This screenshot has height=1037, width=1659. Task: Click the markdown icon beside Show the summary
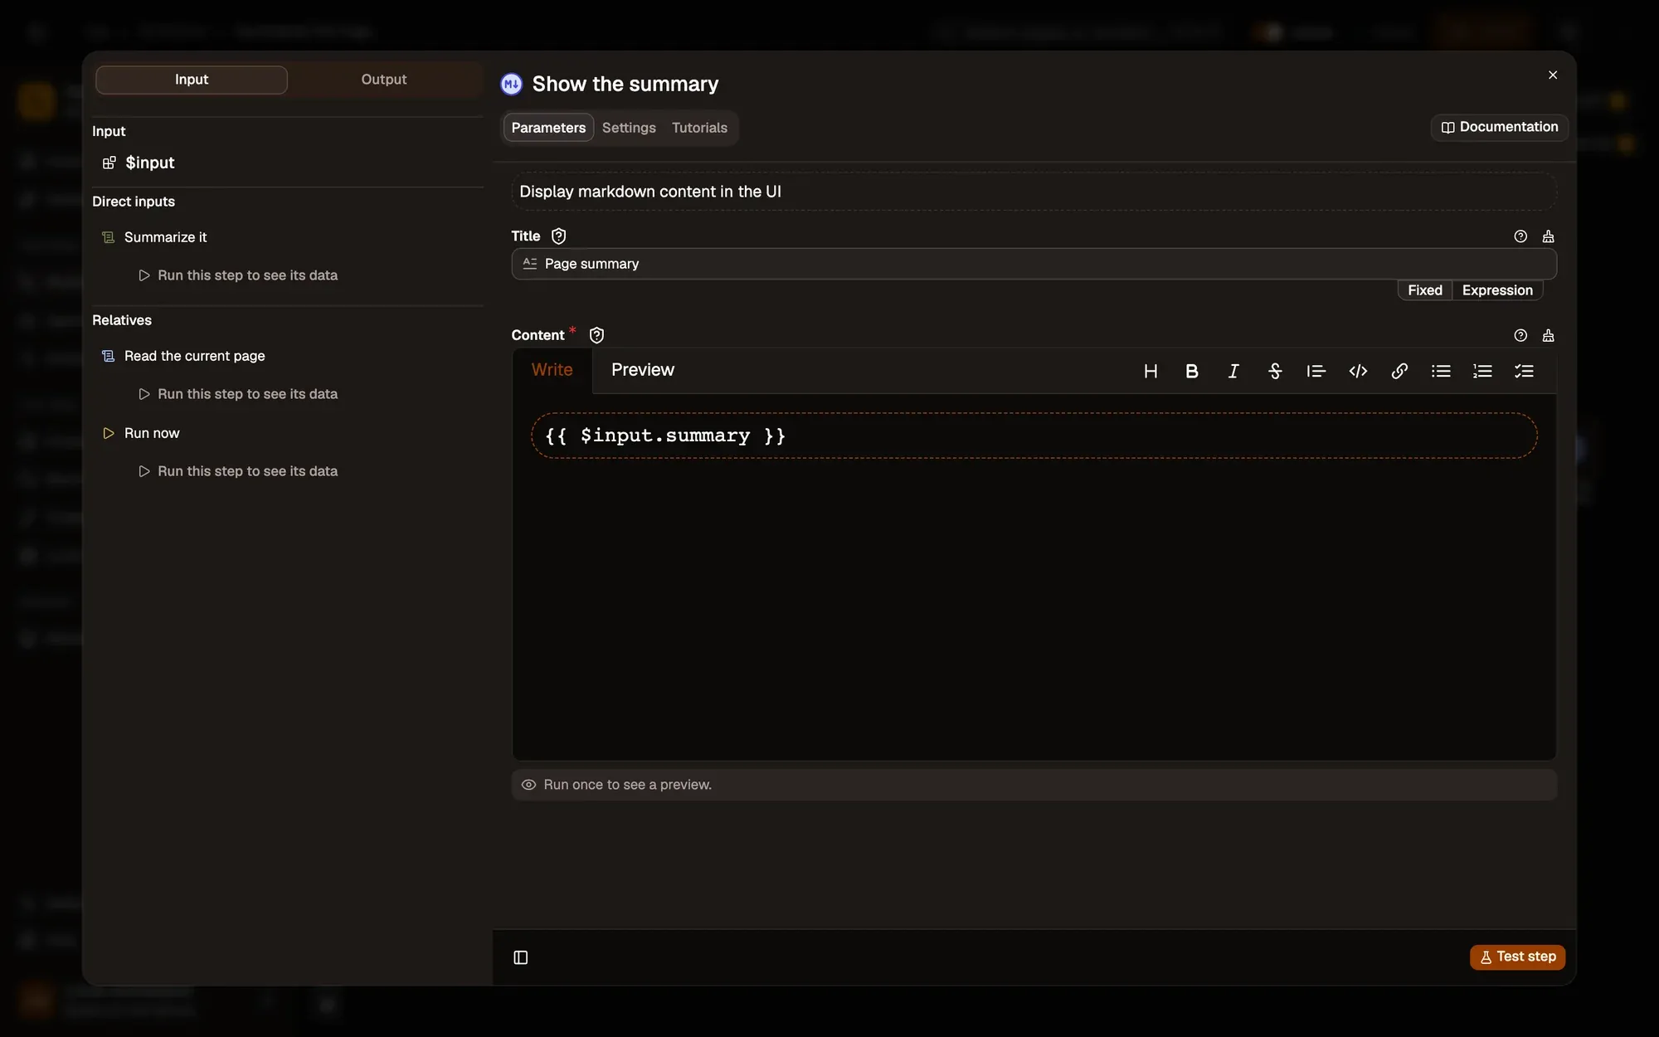tap(511, 84)
